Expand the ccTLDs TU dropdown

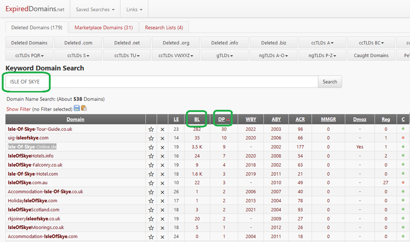point(127,56)
